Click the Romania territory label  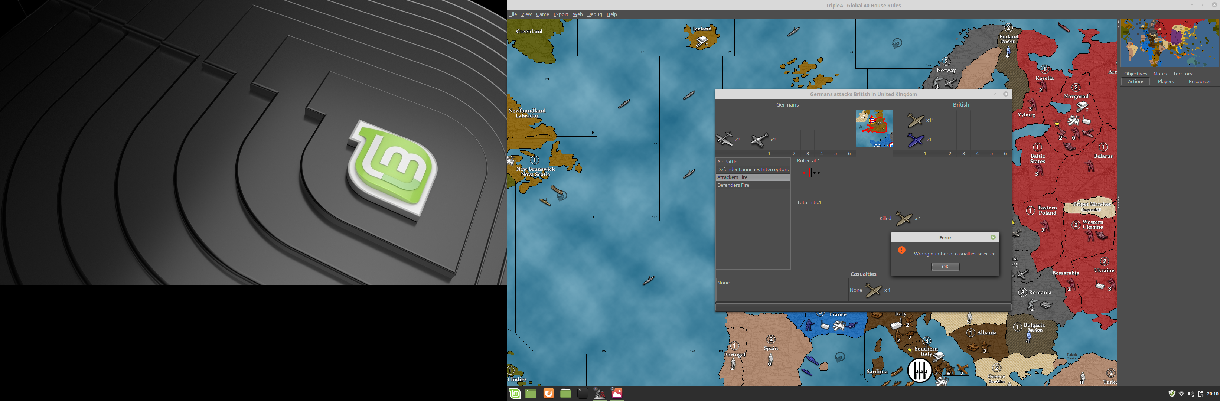pos(1040,292)
